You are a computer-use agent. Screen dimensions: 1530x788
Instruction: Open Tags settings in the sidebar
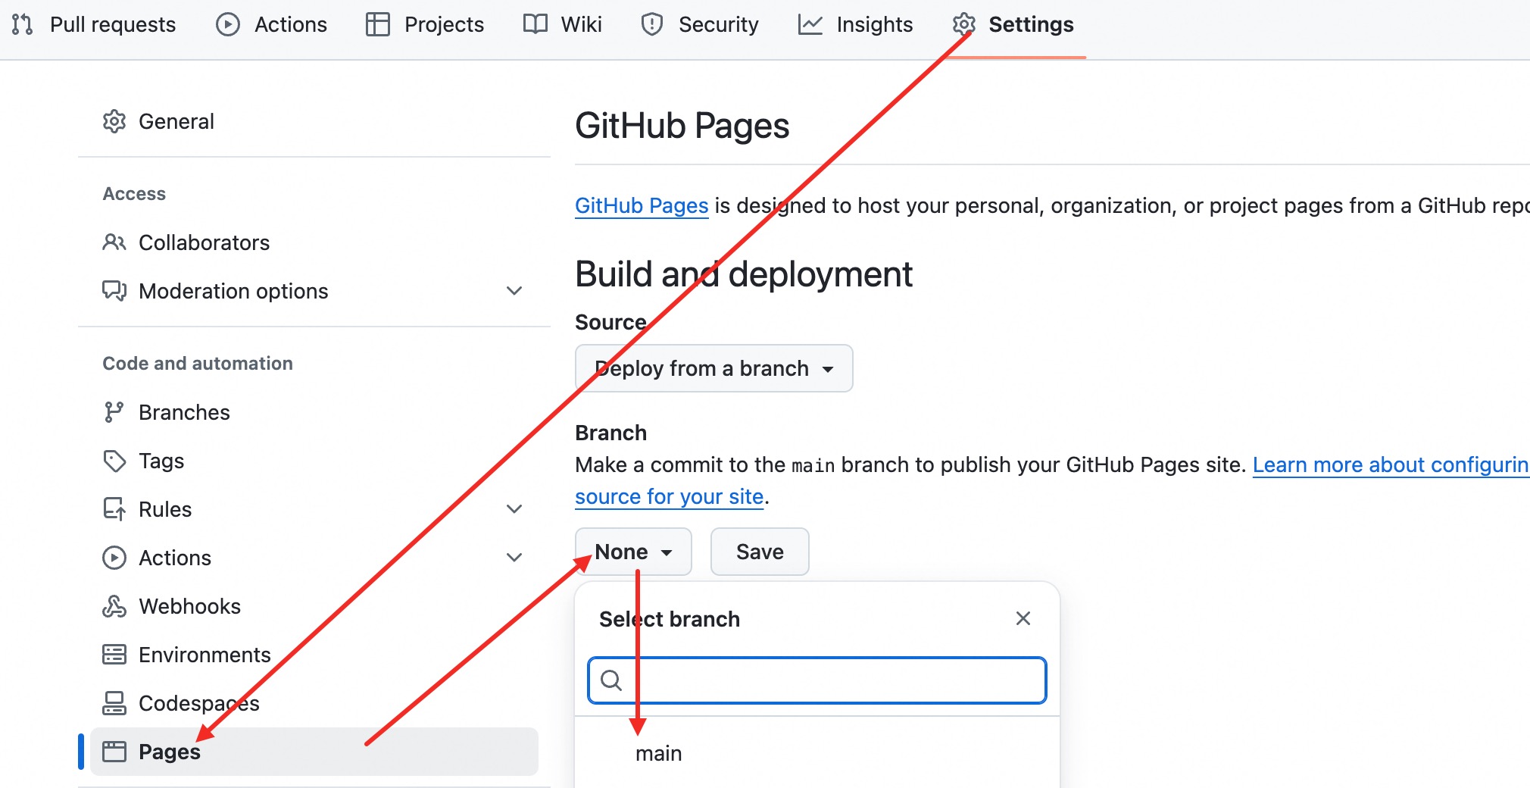(x=314, y=461)
